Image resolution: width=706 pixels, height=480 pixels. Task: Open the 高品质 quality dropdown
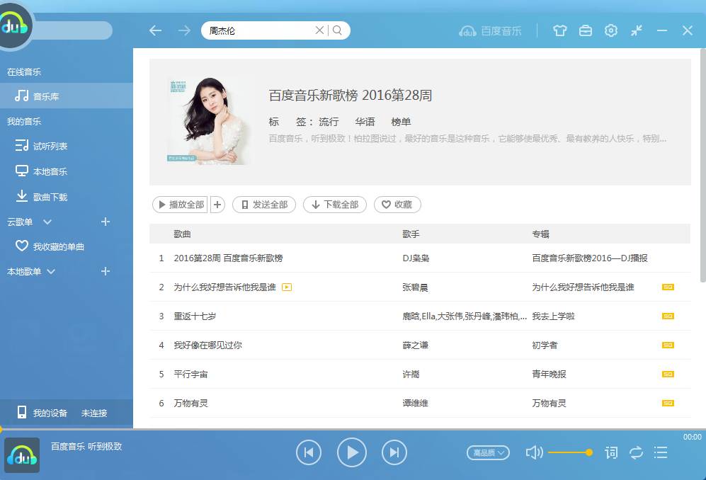488,452
